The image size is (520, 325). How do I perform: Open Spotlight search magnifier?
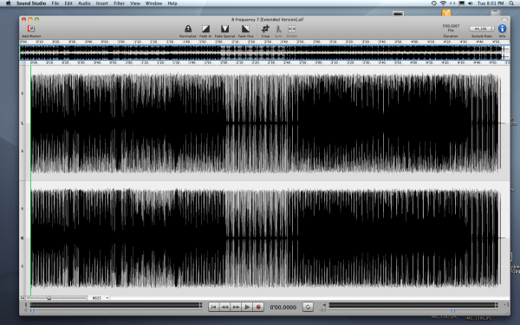tap(511, 3)
